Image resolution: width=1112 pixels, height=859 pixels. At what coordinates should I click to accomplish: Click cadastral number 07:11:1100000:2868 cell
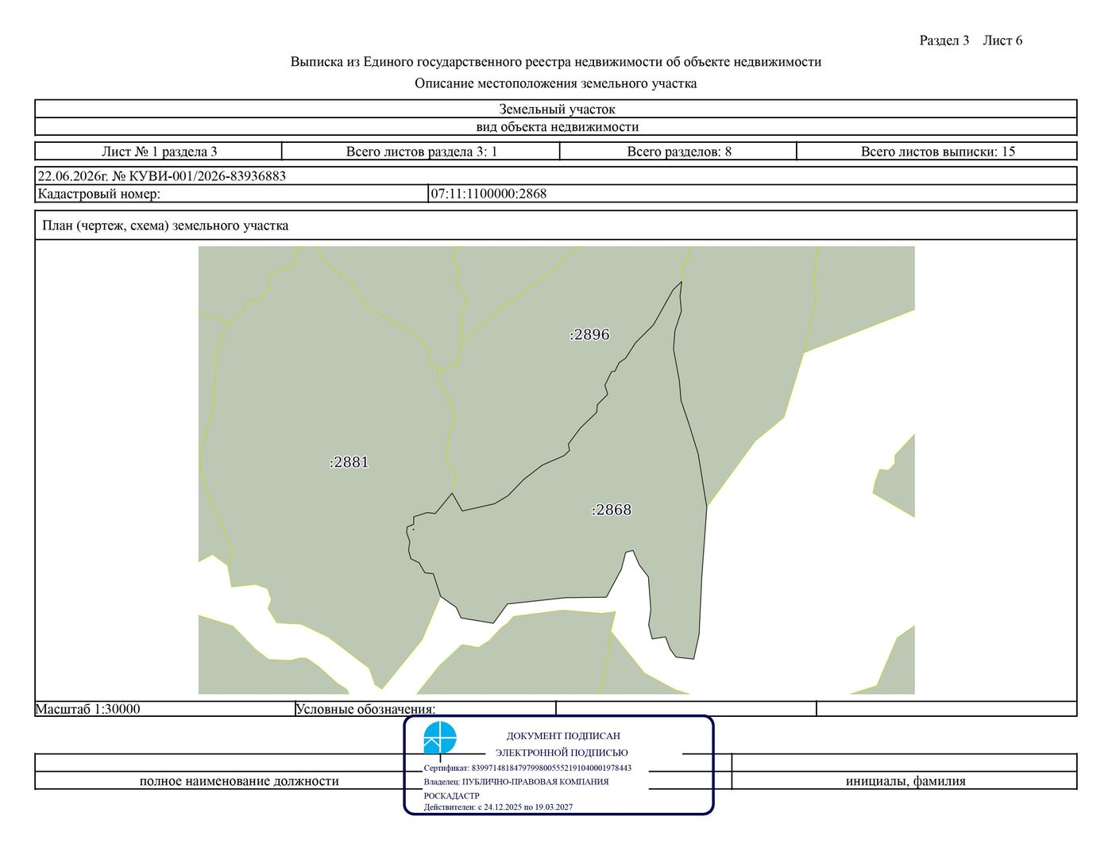coord(752,193)
